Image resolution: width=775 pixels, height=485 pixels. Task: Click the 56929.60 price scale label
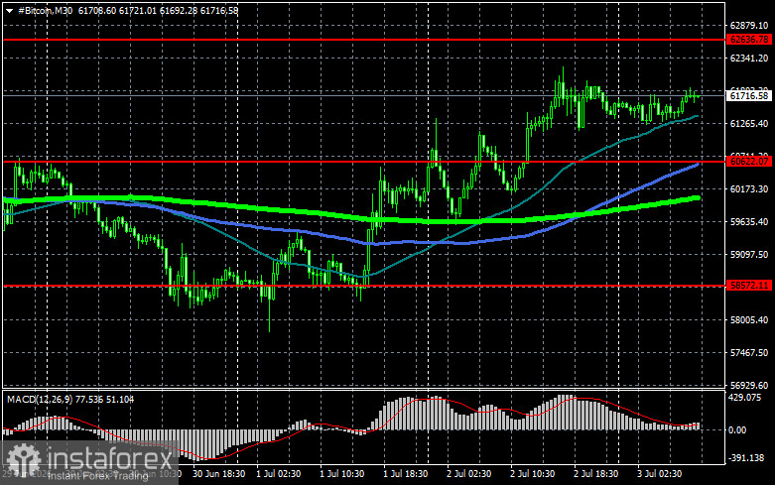pos(749,385)
